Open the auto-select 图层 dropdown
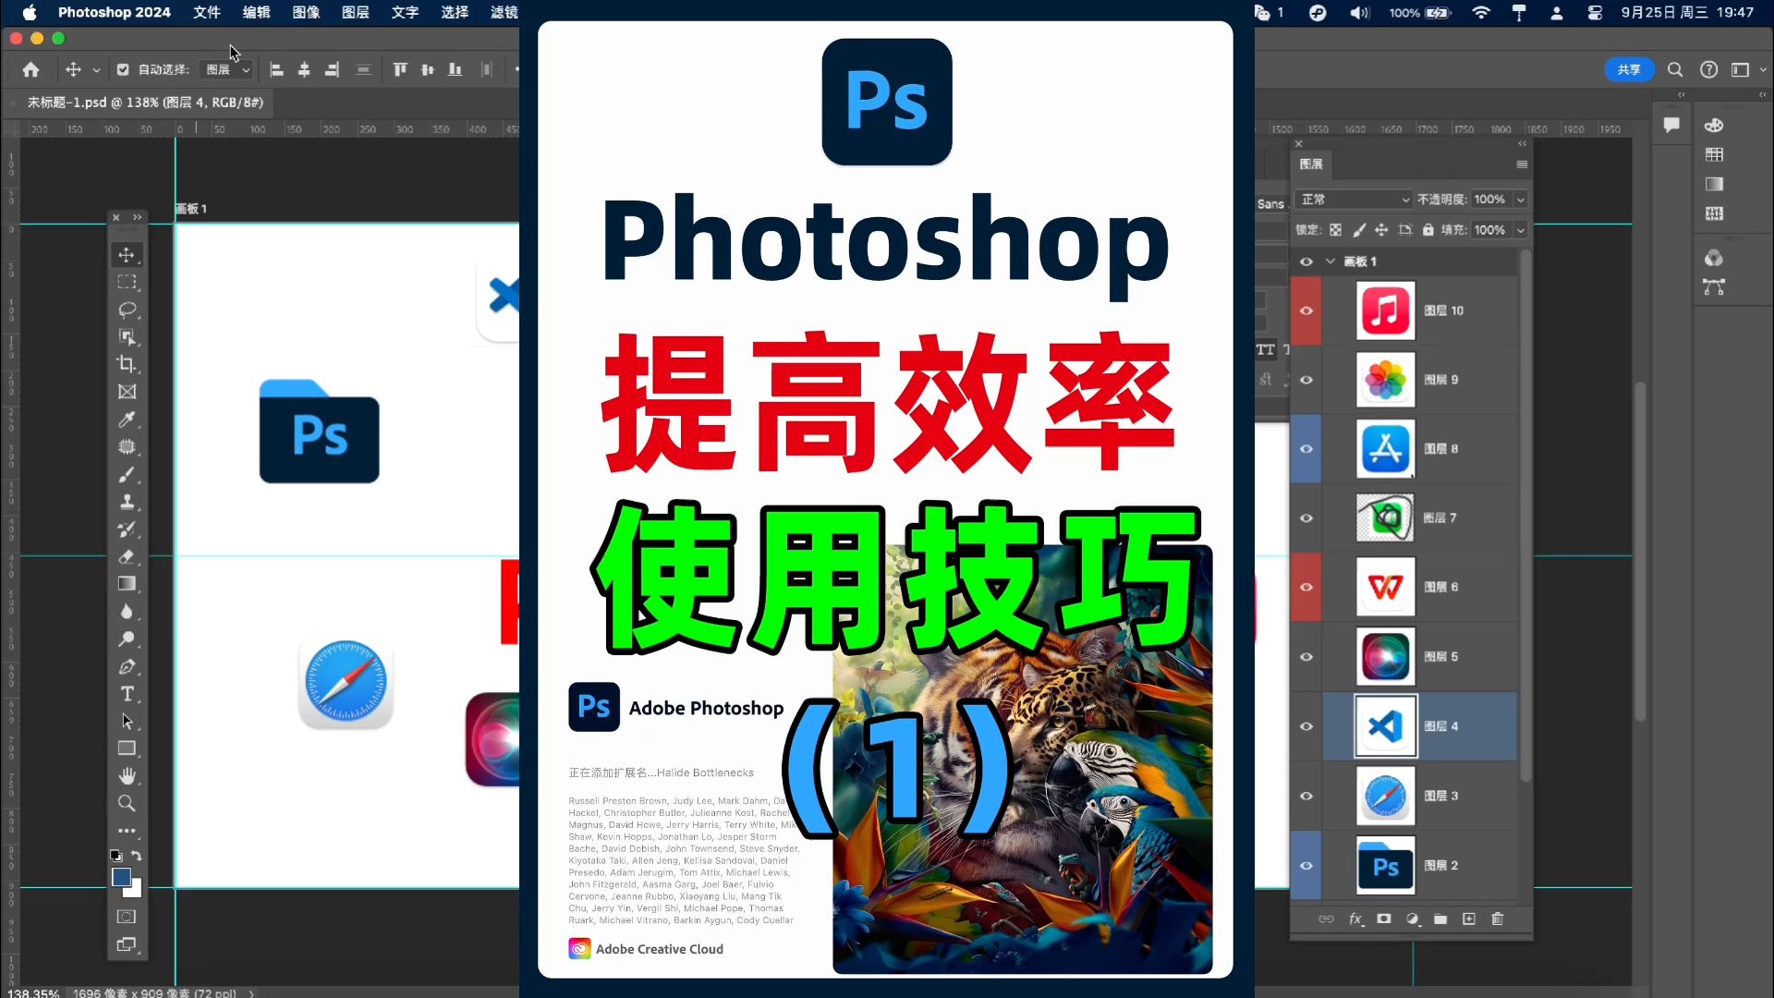The image size is (1774, 998). (227, 69)
